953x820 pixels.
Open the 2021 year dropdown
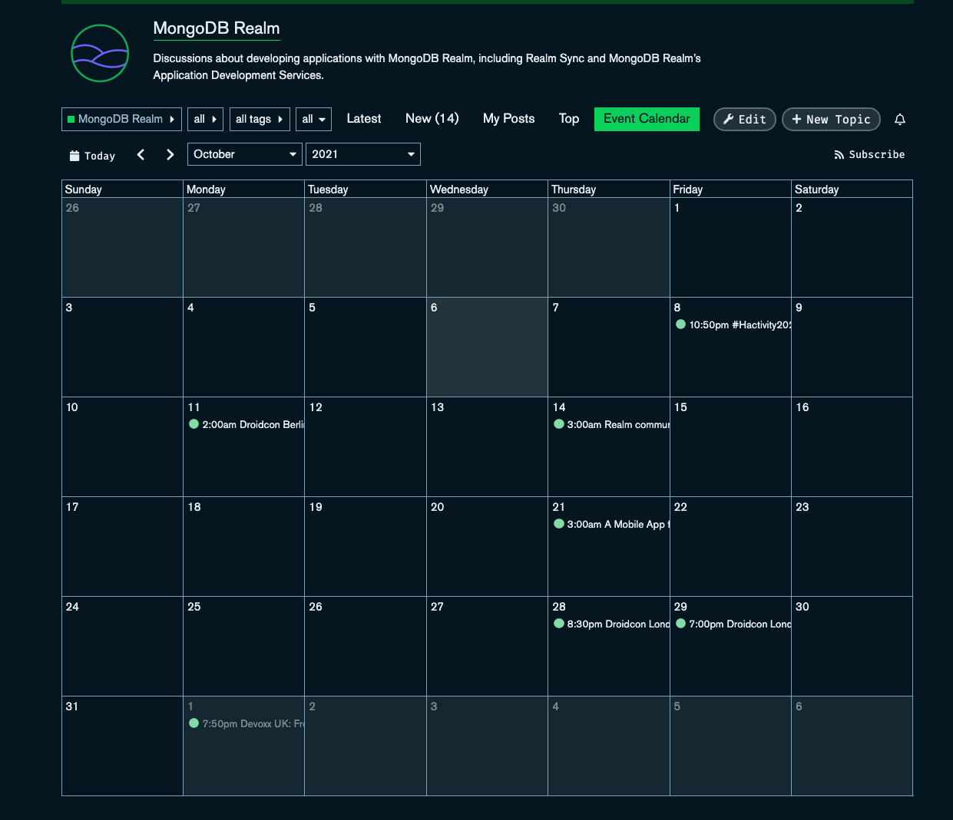[x=362, y=154]
